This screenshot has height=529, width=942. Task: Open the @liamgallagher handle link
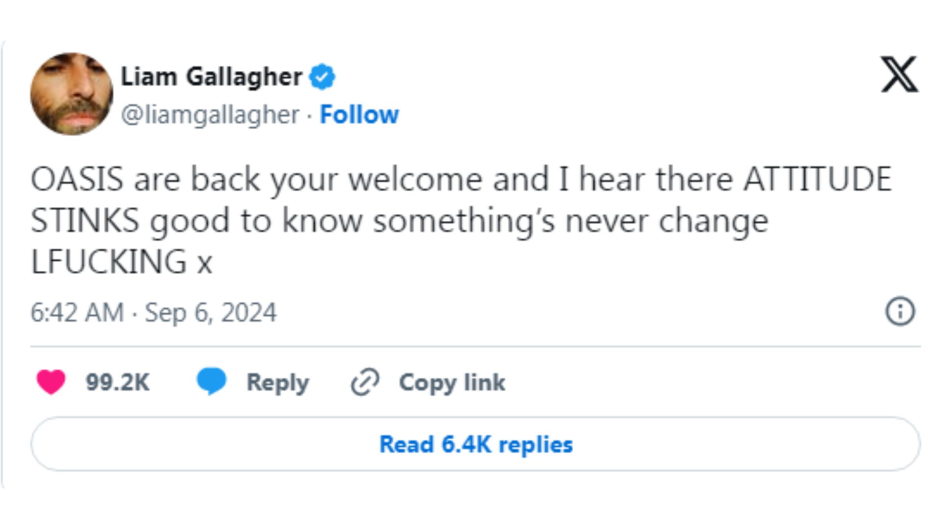coord(210,115)
